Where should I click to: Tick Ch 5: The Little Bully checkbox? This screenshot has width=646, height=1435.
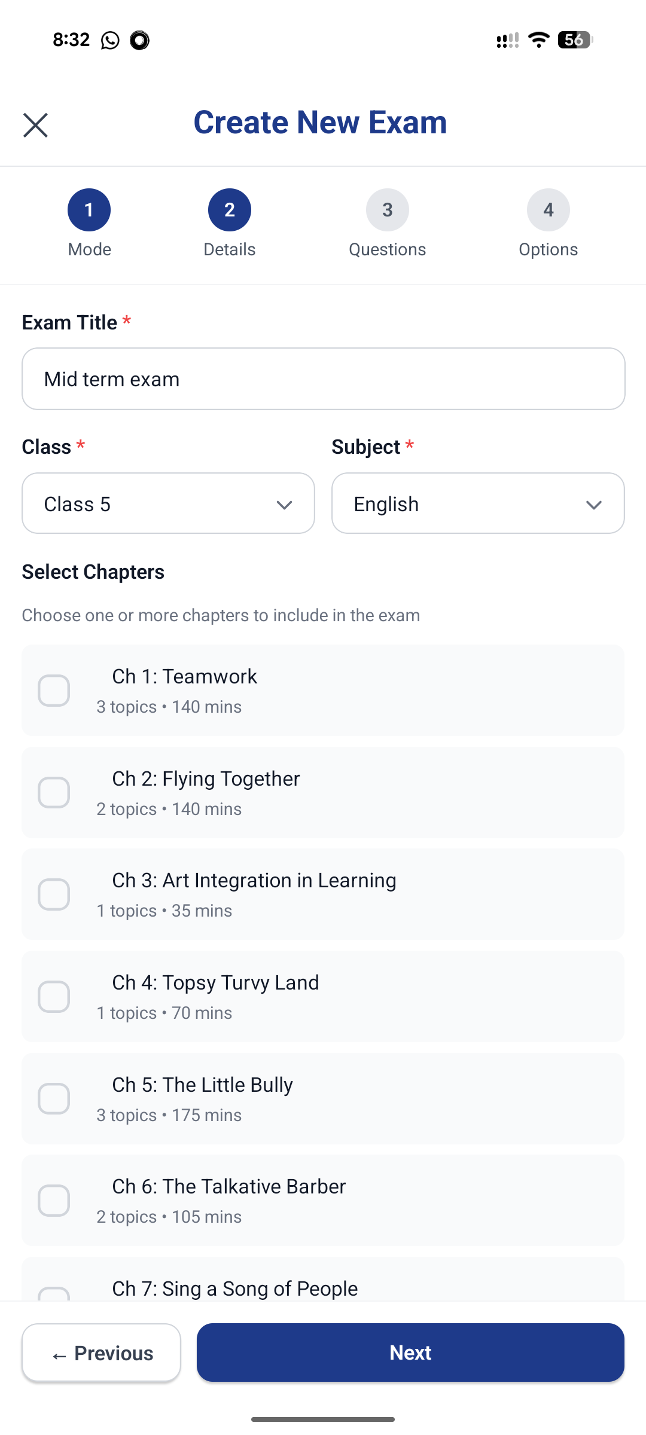pos(54,1099)
